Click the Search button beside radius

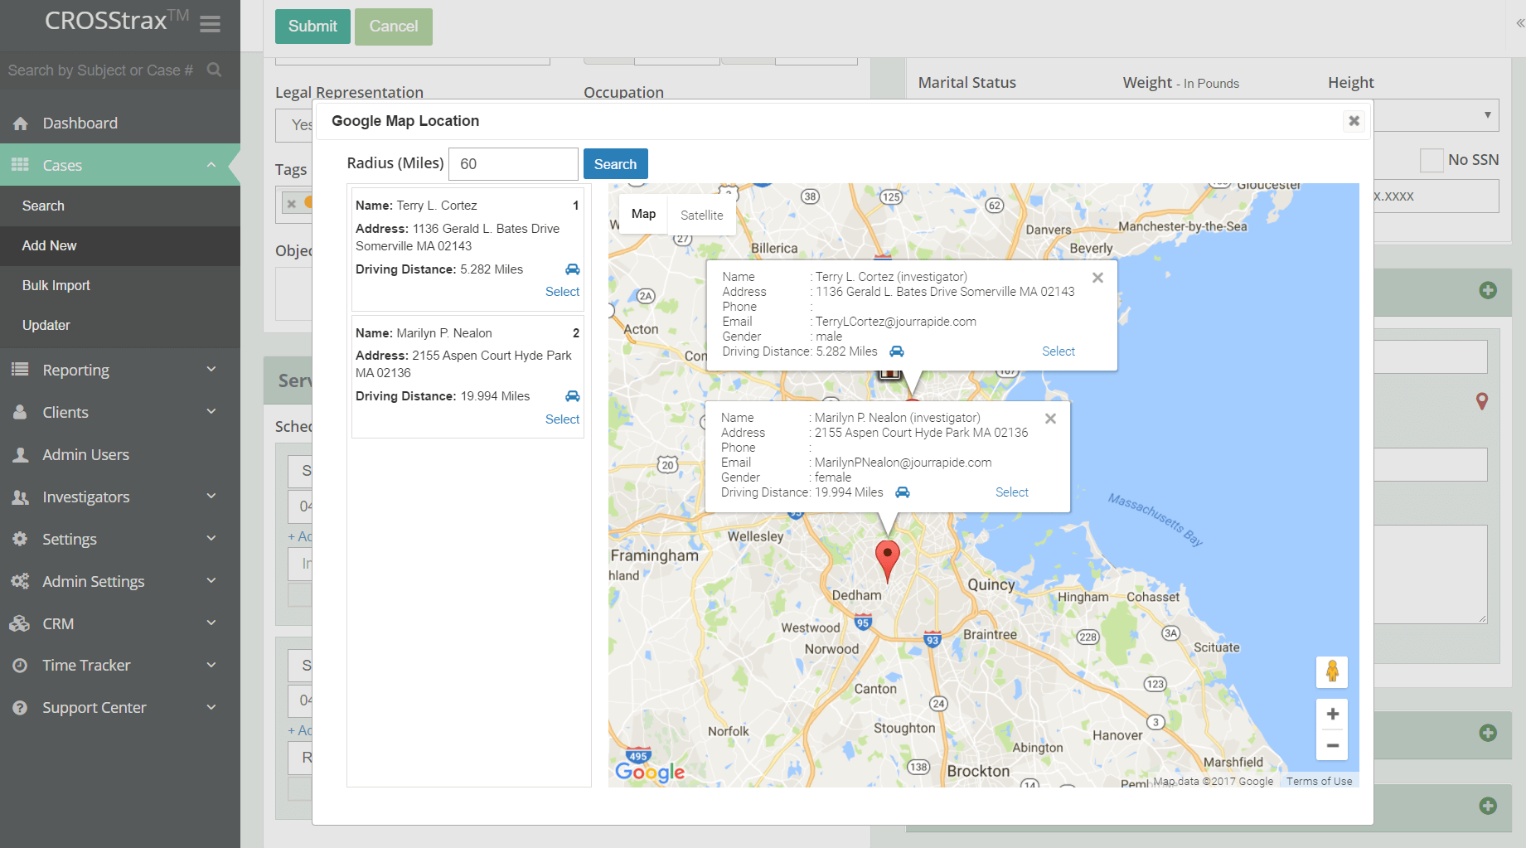pyautogui.click(x=615, y=164)
